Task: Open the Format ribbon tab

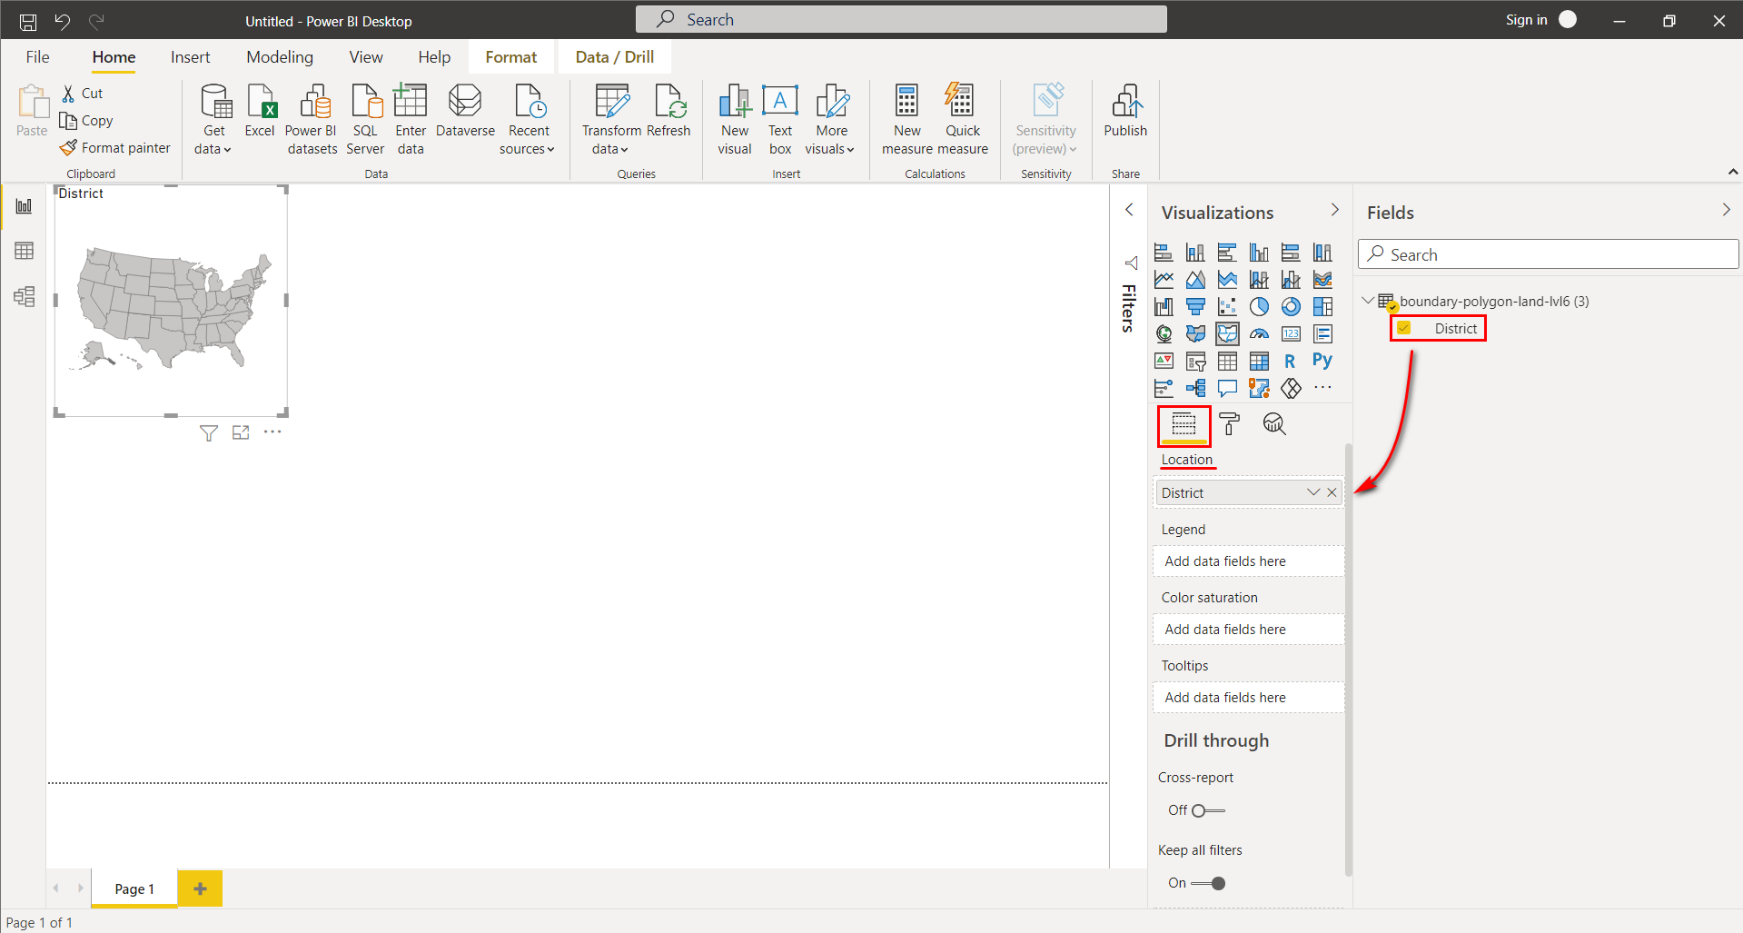Action: (x=511, y=57)
